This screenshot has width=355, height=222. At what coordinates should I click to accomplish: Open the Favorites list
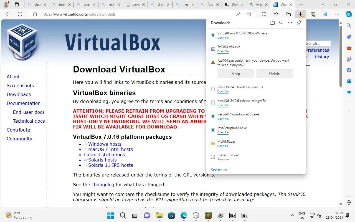point(276,14)
